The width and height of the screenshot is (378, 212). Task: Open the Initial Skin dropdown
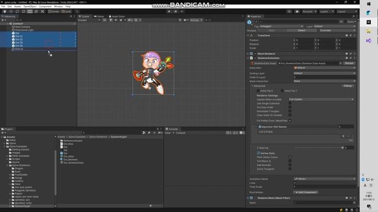coord(324,68)
